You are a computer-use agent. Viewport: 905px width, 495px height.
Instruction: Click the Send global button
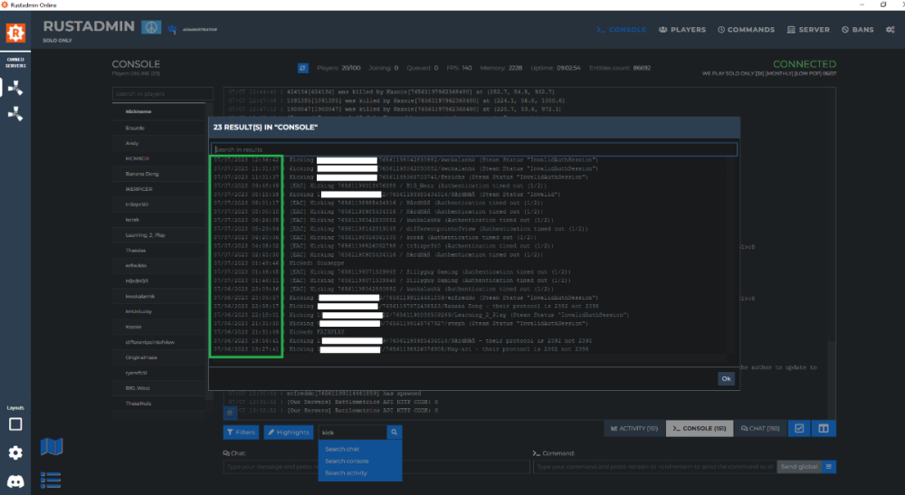[799, 466]
